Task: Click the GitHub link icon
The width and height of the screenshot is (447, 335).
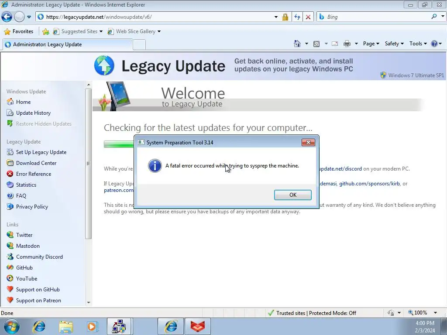Action: click(x=10, y=267)
